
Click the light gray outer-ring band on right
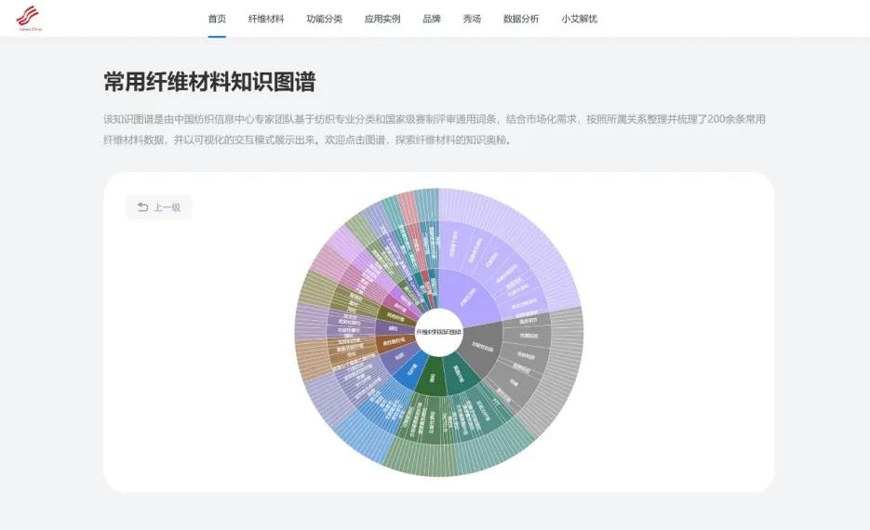pyautogui.click(x=565, y=367)
